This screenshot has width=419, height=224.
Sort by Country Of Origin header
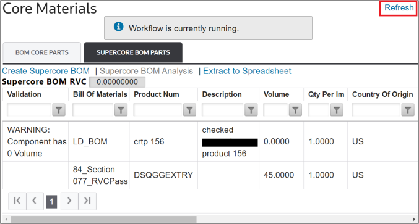pos(382,94)
